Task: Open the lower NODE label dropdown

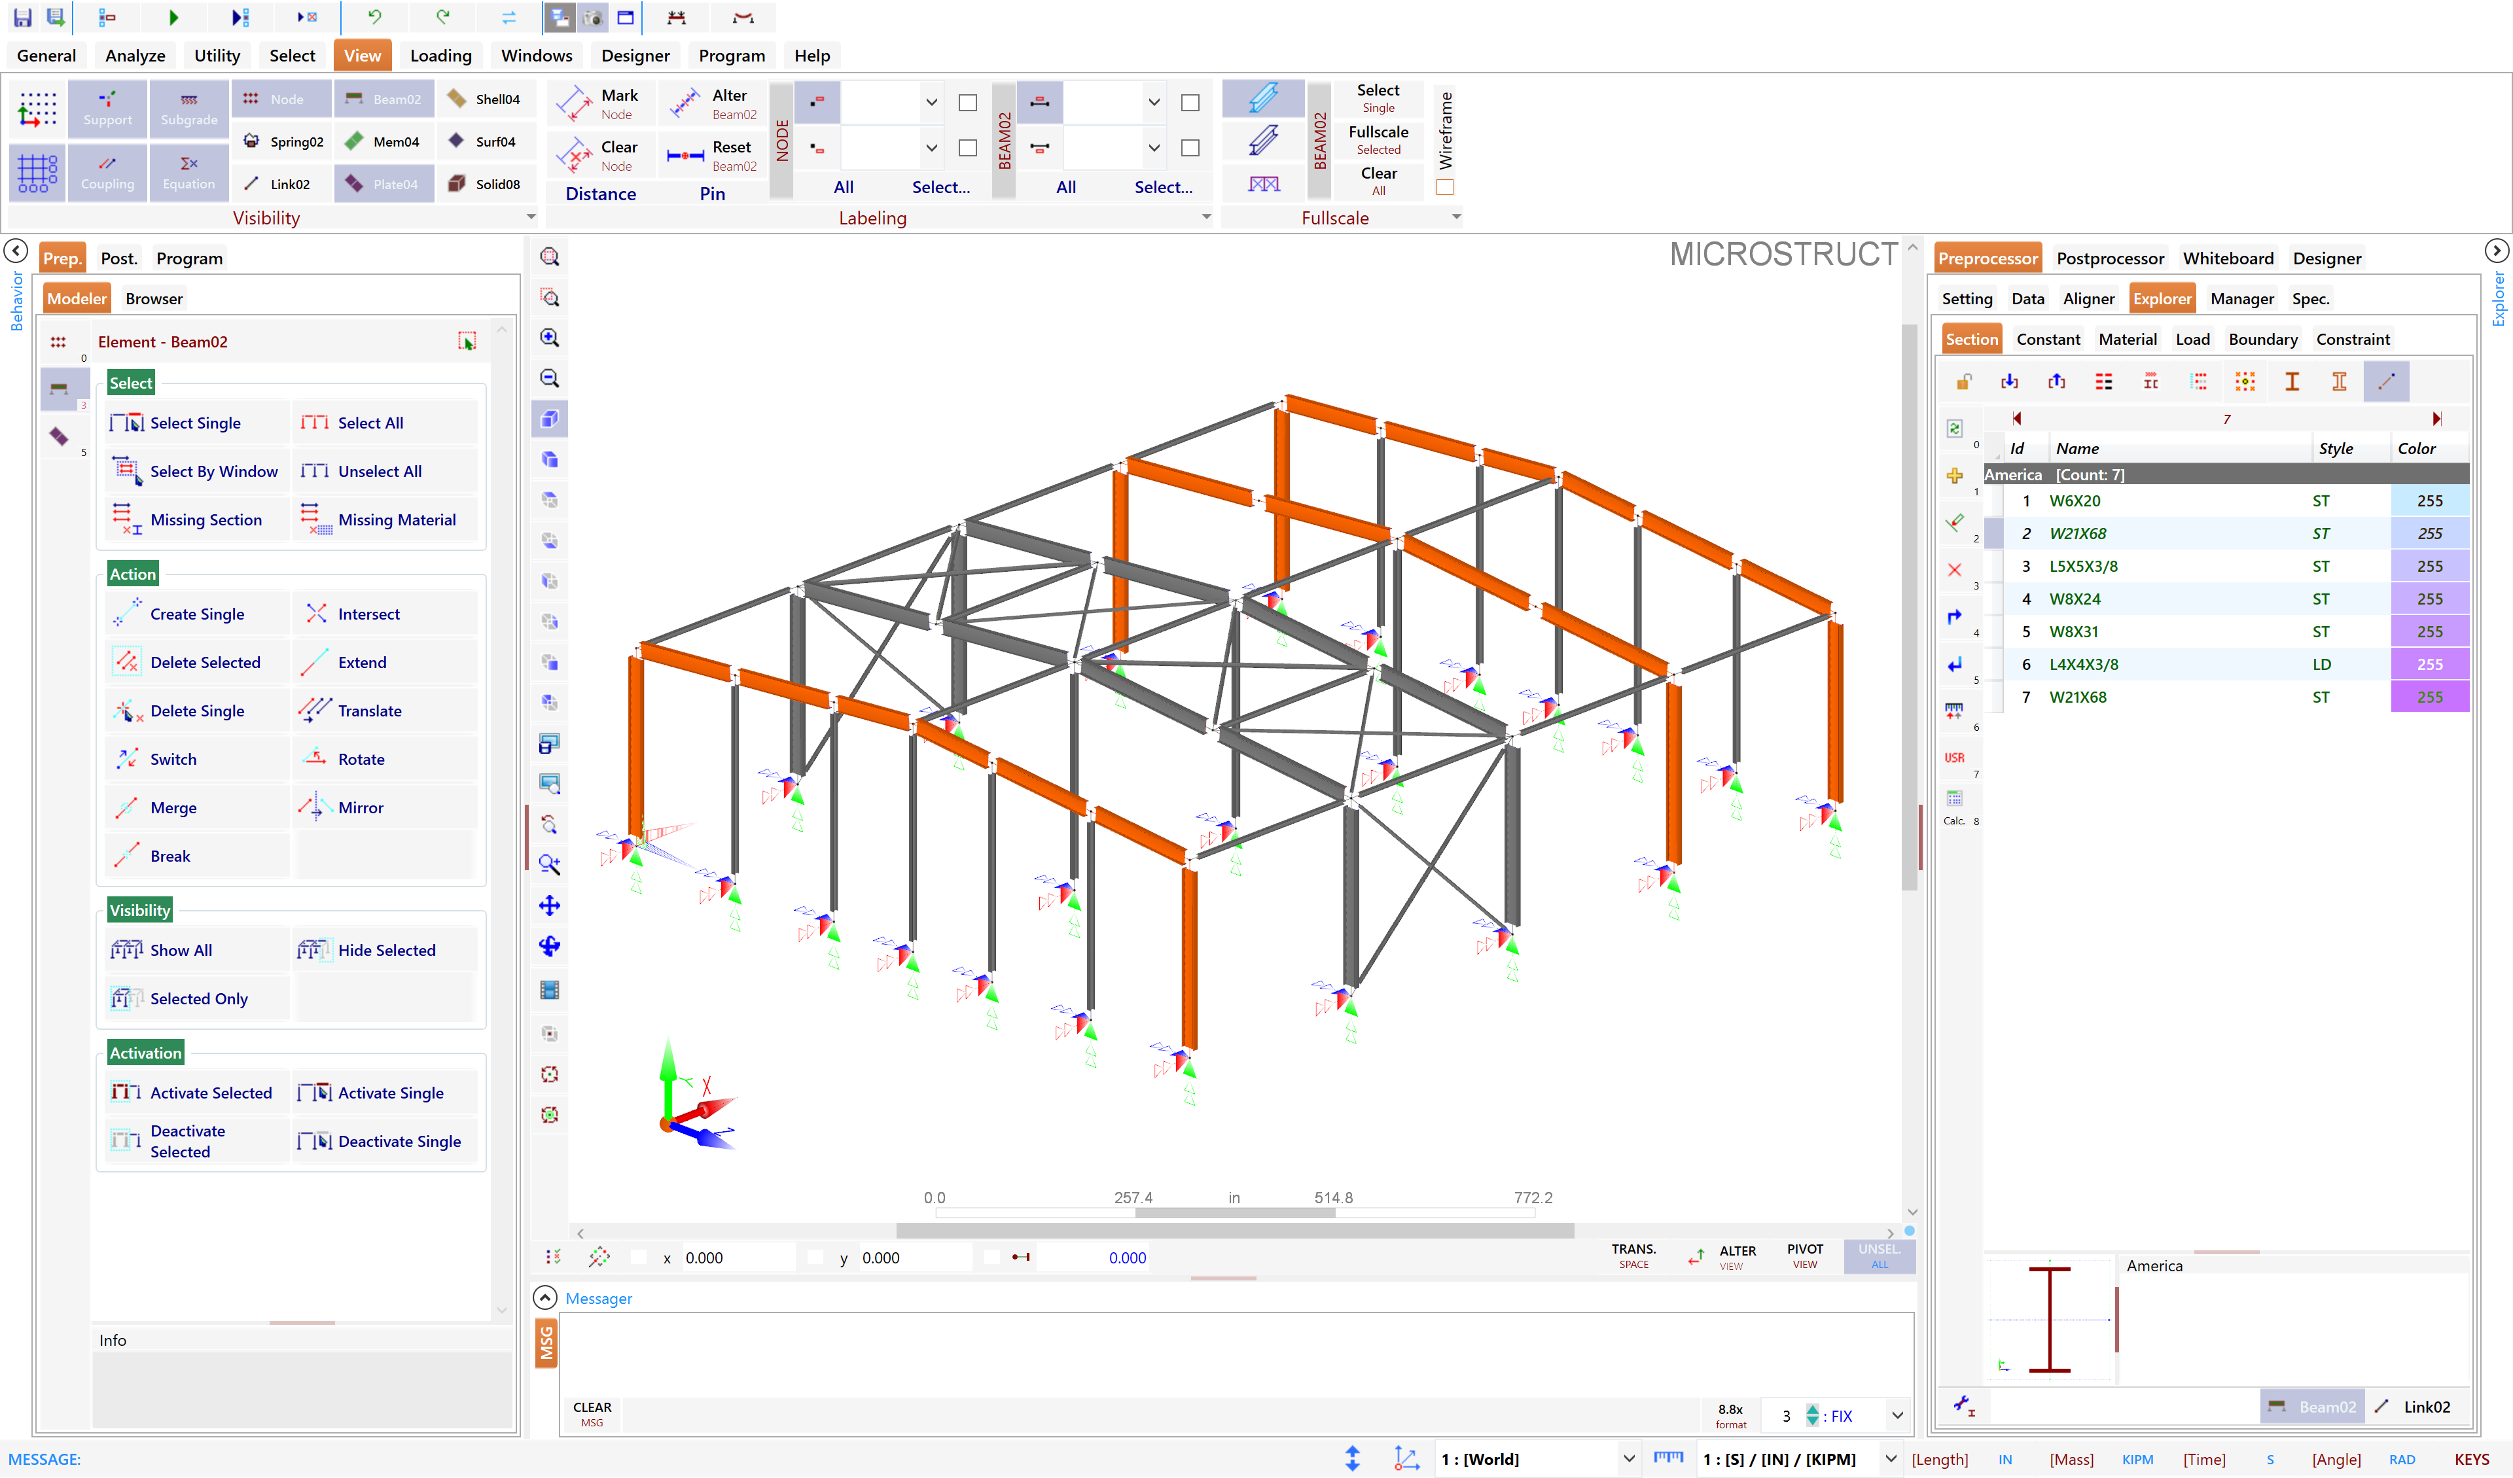Action: click(x=931, y=148)
